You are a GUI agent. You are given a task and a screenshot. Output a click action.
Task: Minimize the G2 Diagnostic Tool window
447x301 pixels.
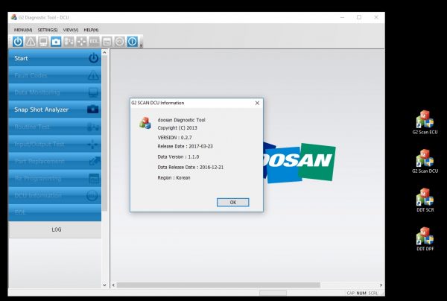(343, 17)
